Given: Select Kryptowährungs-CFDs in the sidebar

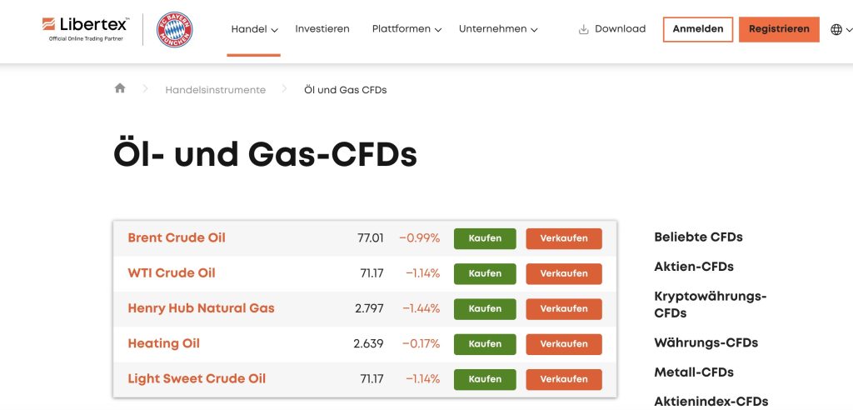Looking at the screenshot, I should pos(710,304).
